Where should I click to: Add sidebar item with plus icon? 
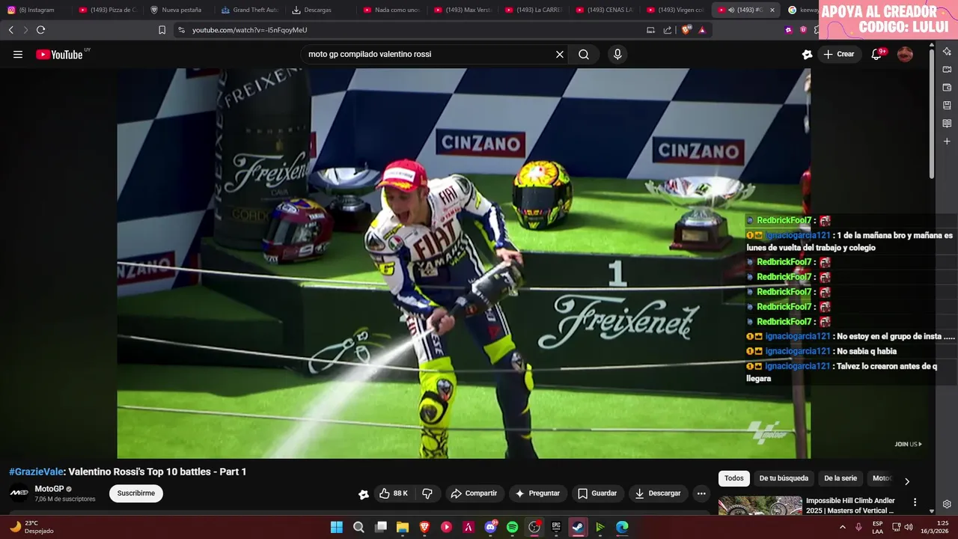click(947, 141)
